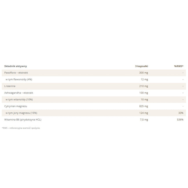The height and width of the screenshot is (188, 188).
Task: Select 'Witamina B6 (pirydoksyna HCL)' label
Action: point(23,120)
